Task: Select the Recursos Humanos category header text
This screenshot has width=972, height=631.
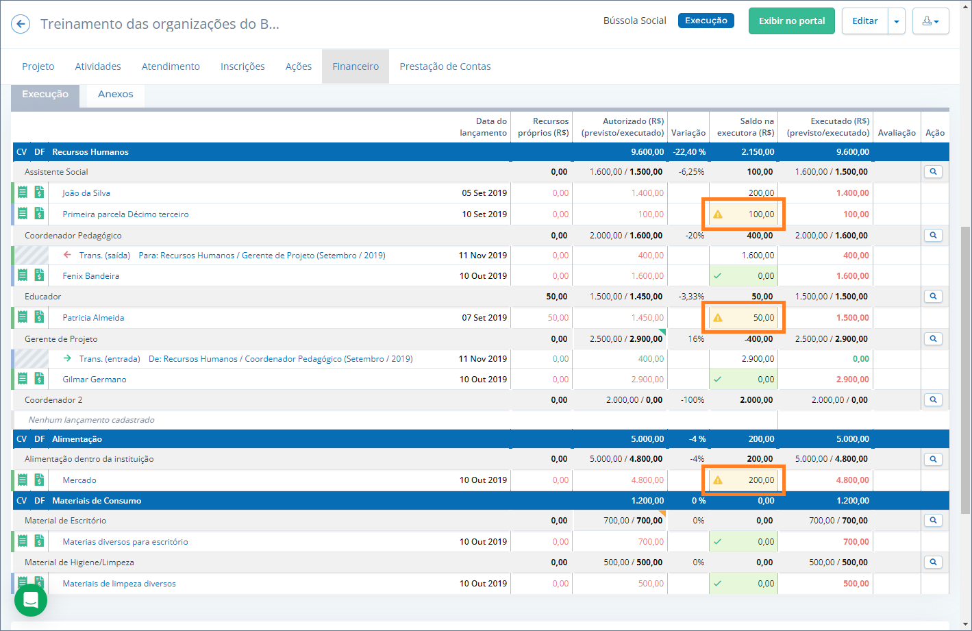Action: coord(90,152)
